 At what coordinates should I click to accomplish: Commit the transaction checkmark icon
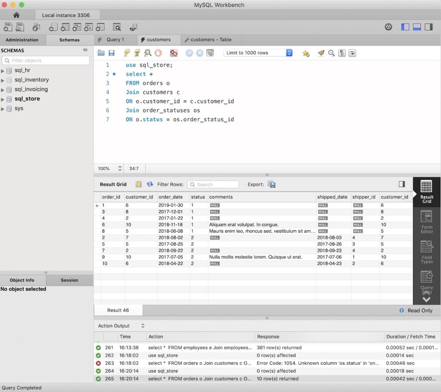click(189, 53)
